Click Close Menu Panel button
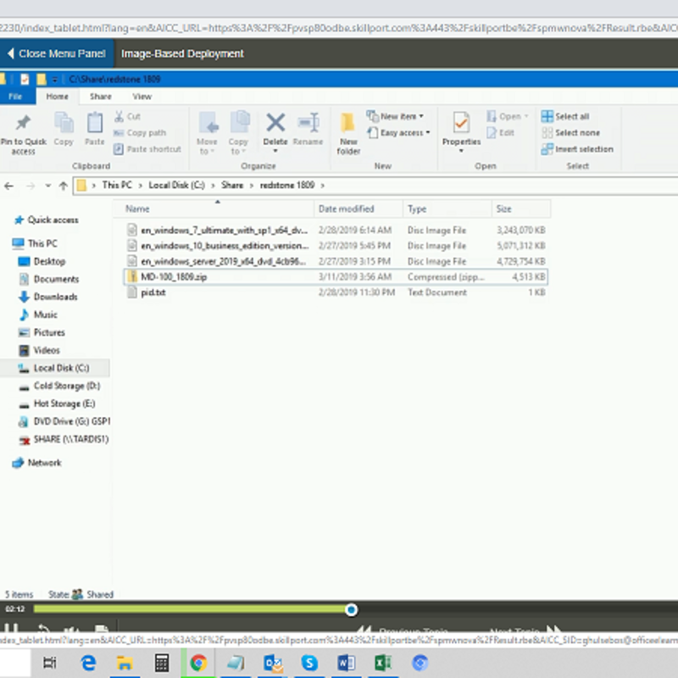This screenshot has width=678, height=678. coord(57,53)
